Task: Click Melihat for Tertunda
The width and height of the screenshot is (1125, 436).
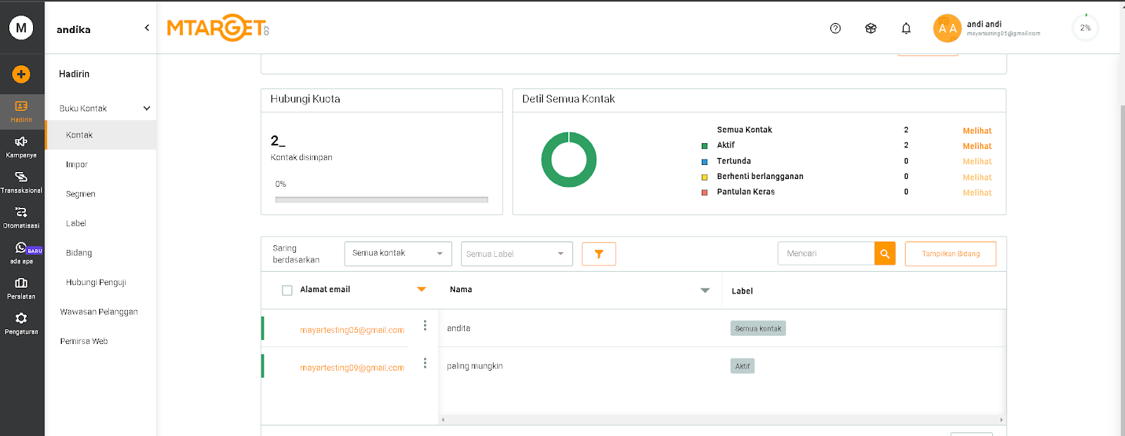Action: click(977, 161)
